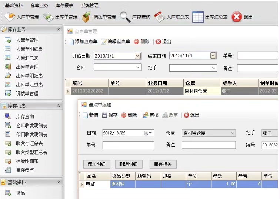Open the 库存报表 menu
The height and width of the screenshot is (199, 280).
[64, 6]
